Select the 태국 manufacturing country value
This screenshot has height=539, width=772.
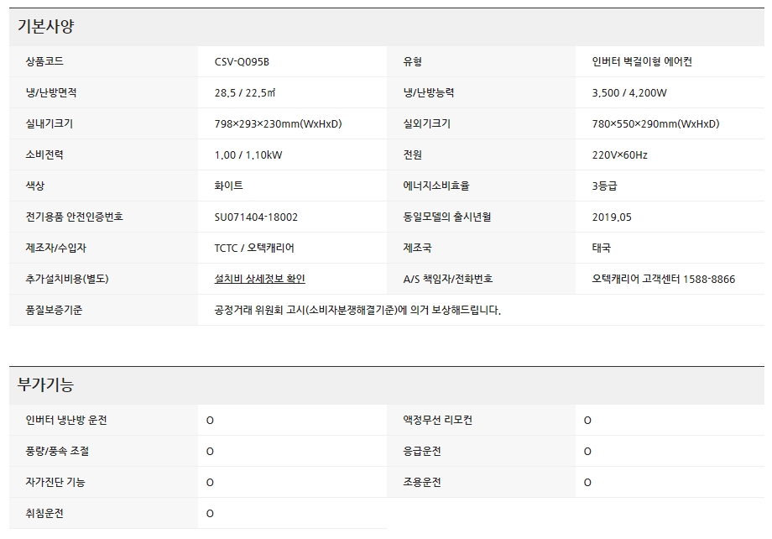(x=601, y=248)
